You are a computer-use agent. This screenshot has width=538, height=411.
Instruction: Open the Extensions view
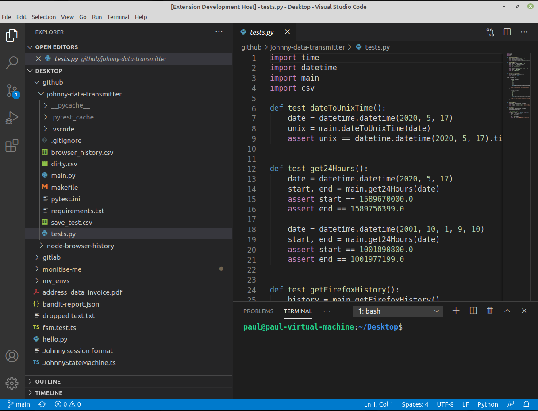click(12, 145)
